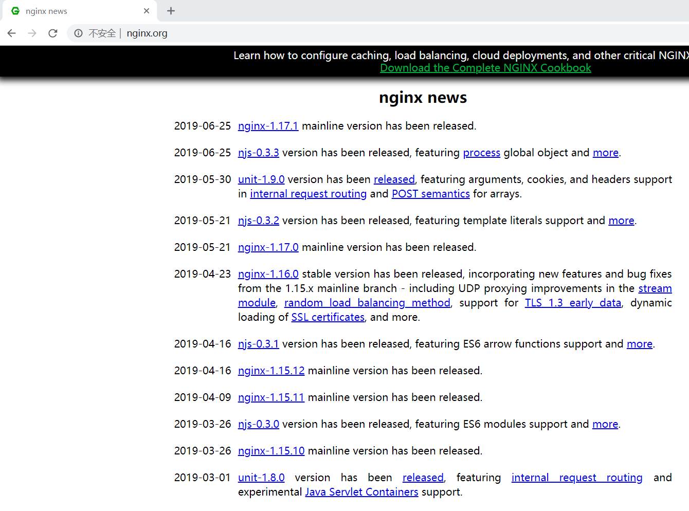This screenshot has width=689, height=511.
Task: Follow the process global object link
Action: pos(482,153)
